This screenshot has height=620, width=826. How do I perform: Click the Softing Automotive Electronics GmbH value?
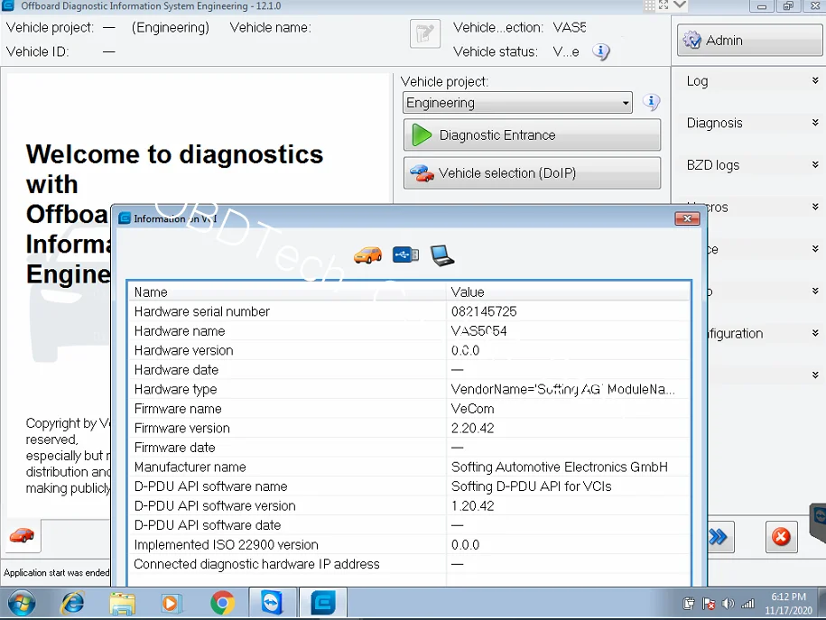tap(560, 467)
